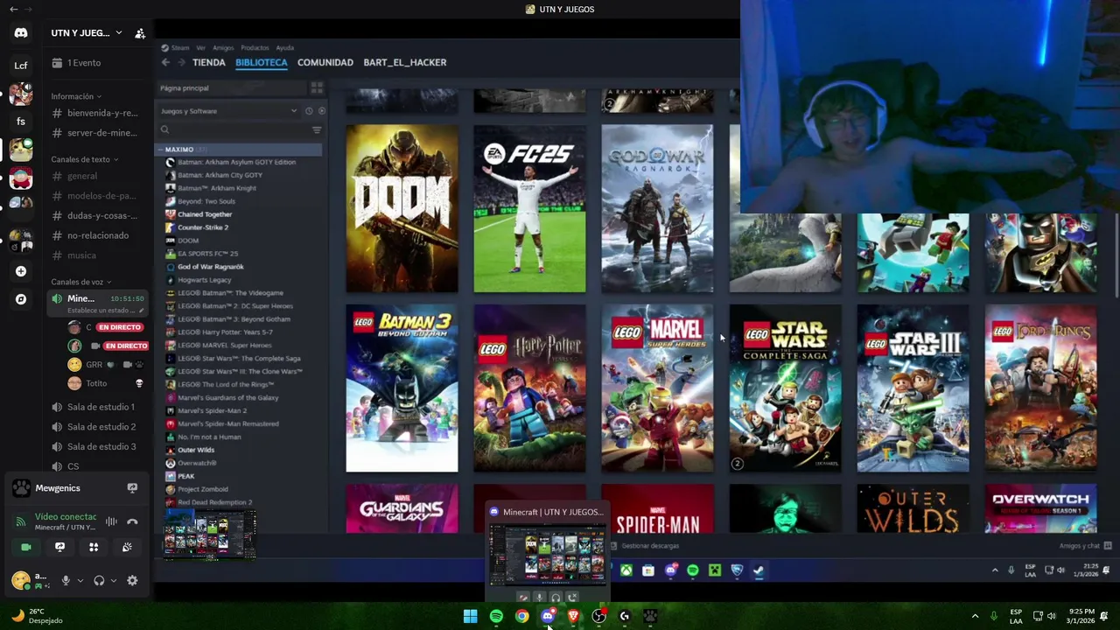Mute microphone in Discord user panel
Screen dimensions: 1120x630
(66, 580)
